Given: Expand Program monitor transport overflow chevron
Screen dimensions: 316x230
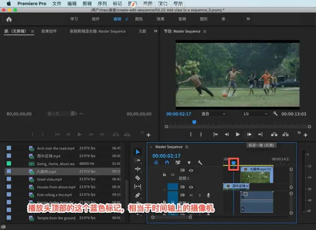Looking at the screenshot, I should coord(299,133).
